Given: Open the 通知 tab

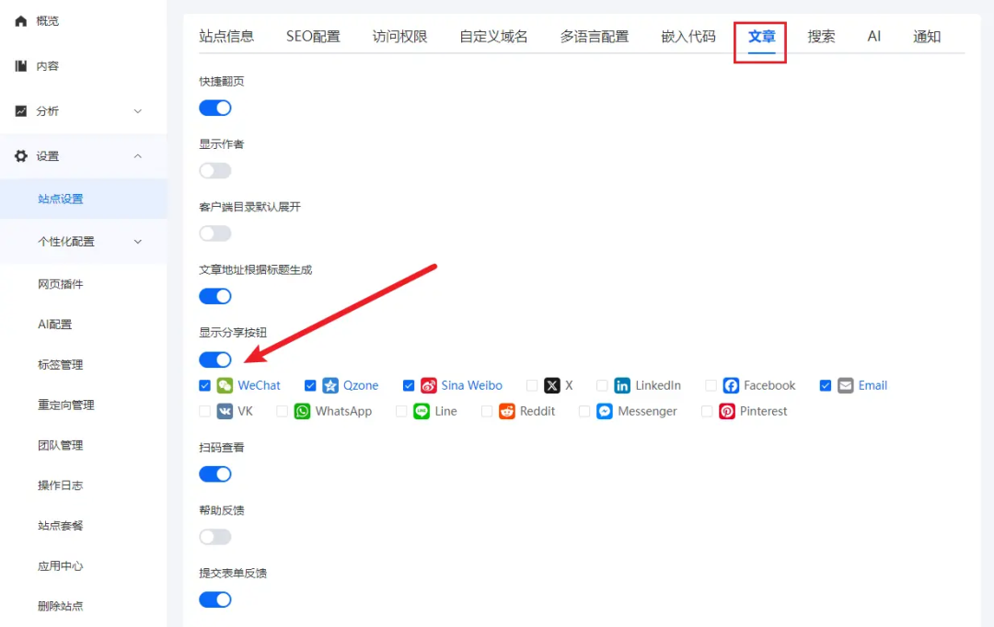Looking at the screenshot, I should point(927,36).
